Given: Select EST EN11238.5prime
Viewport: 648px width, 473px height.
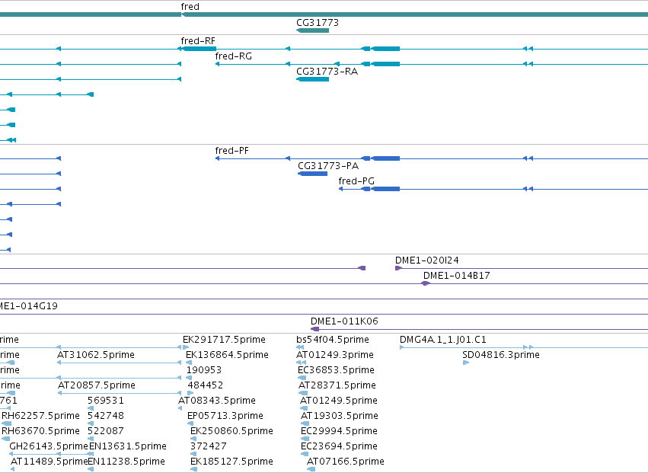Looking at the screenshot, I should (126, 462).
